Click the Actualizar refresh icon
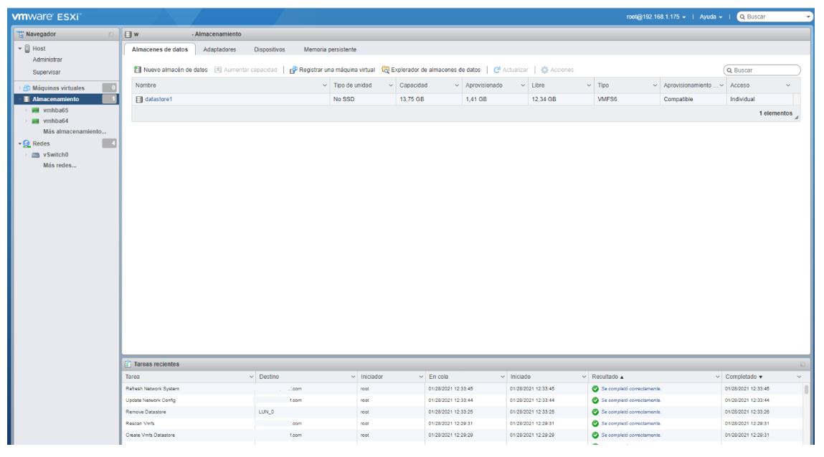 (496, 70)
